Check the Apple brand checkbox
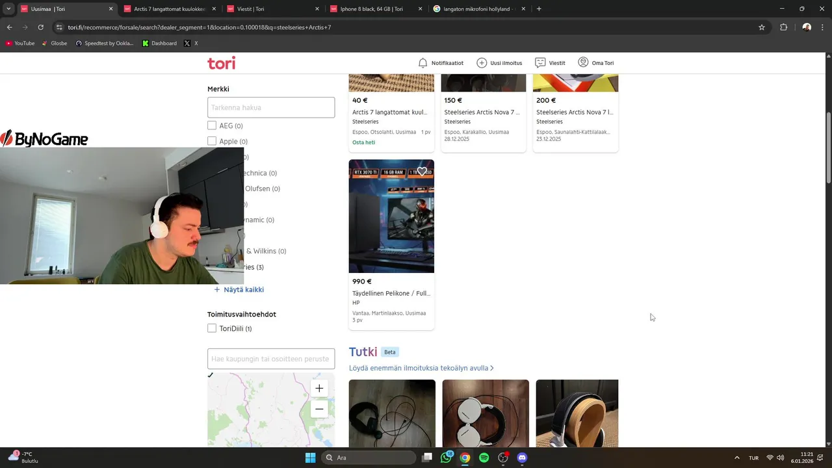The image size is (832, 468). coord(212,141)
